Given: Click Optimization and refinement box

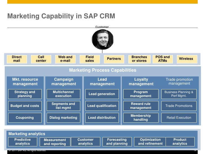Looking at the screenshot, I should pos(150,142).
